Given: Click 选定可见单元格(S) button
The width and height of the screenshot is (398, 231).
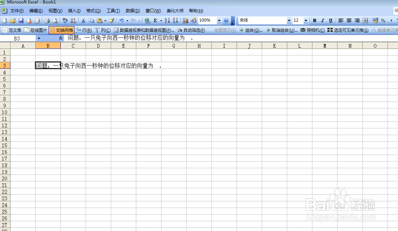Looking at the screenshot, I should (x=348, y=30).
